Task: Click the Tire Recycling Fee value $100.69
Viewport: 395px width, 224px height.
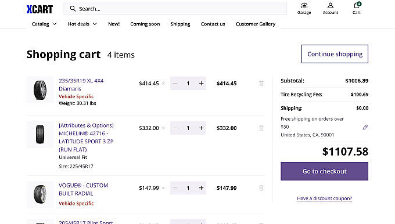Action: (360, 95)
